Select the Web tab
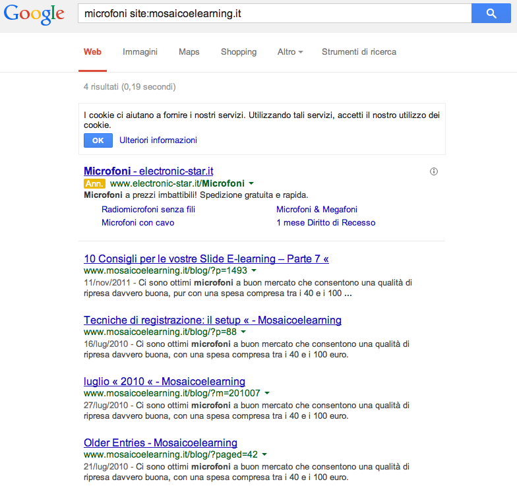The height and width of the screenshot is (488, 517). [x=92, y=52]
